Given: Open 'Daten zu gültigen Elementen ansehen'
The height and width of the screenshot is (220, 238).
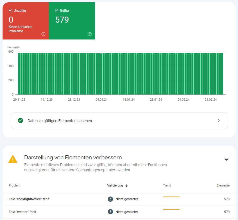Looking at the screenshot, I should pyautogui.click(x=60, y=121).
